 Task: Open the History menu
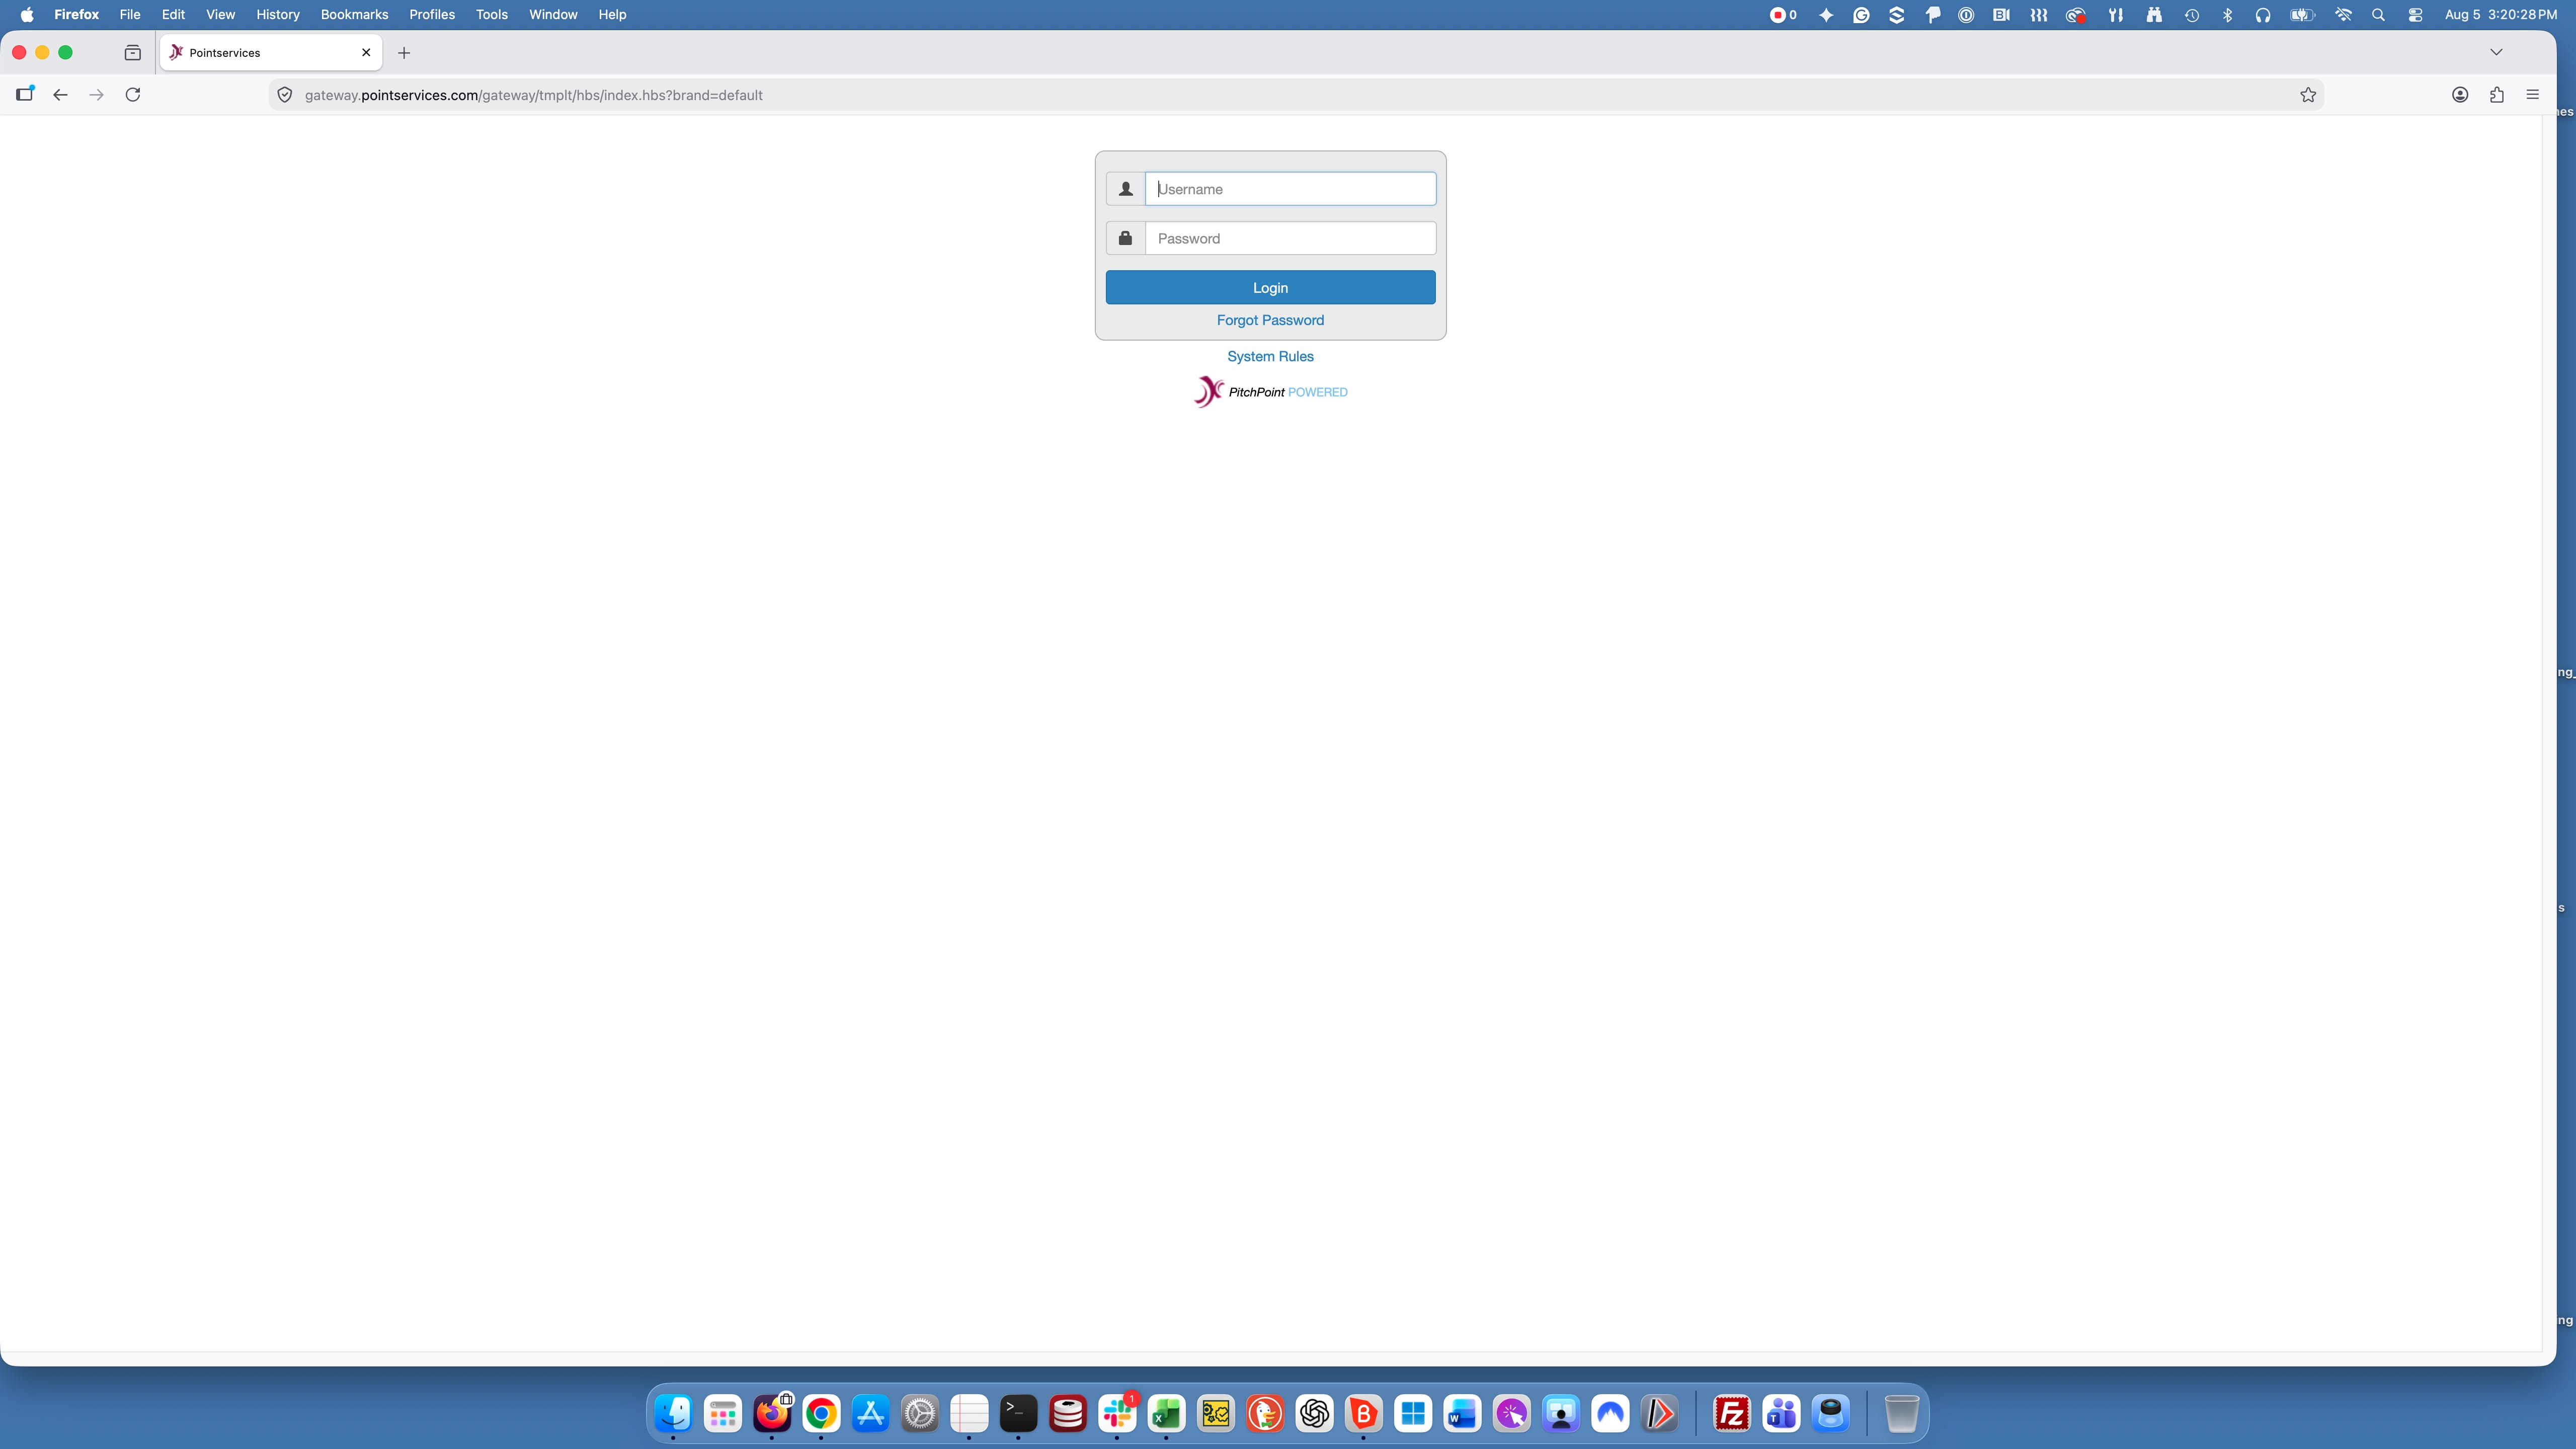pos(278,15)
